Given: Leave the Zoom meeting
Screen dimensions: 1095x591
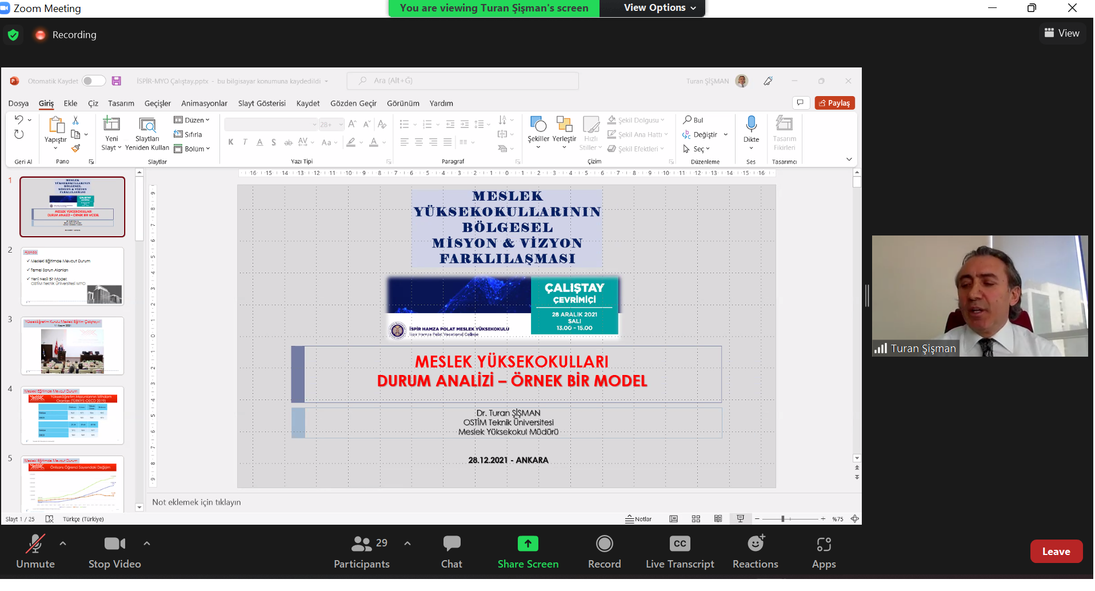Looking at the screenshot, I should (1055, 552).
